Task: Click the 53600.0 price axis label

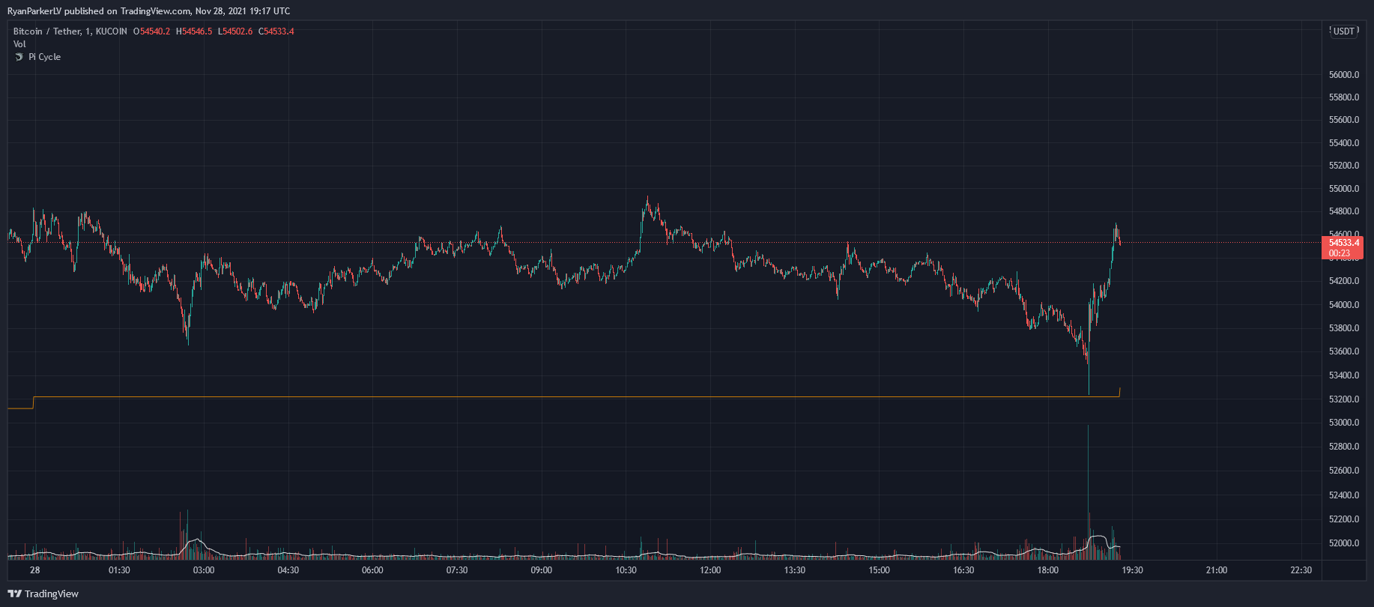Action: coord(1343,351)
